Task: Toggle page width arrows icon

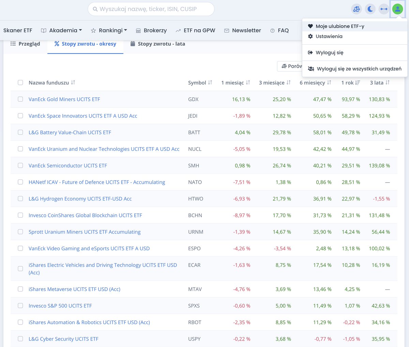Action: click(384, 9)
